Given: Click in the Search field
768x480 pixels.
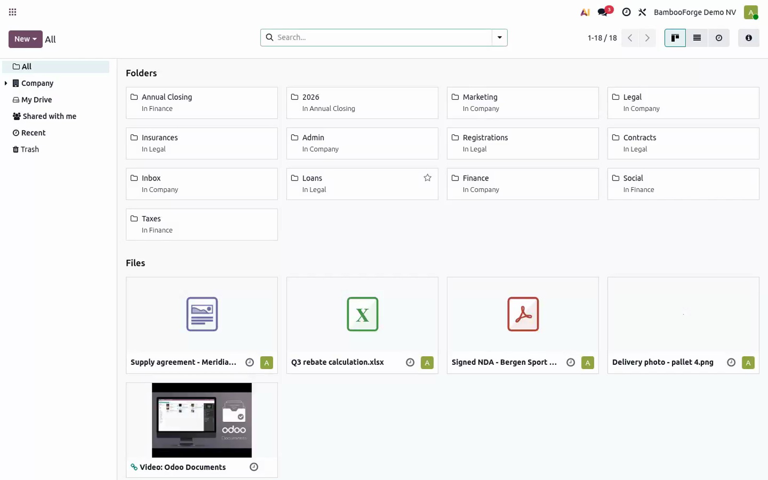Looking at the screenshot, I should coord(383,37).
